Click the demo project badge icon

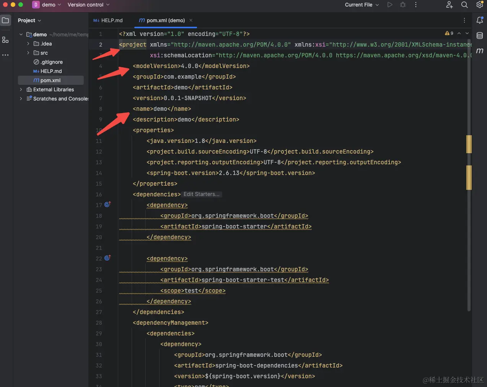pos(36,5)
